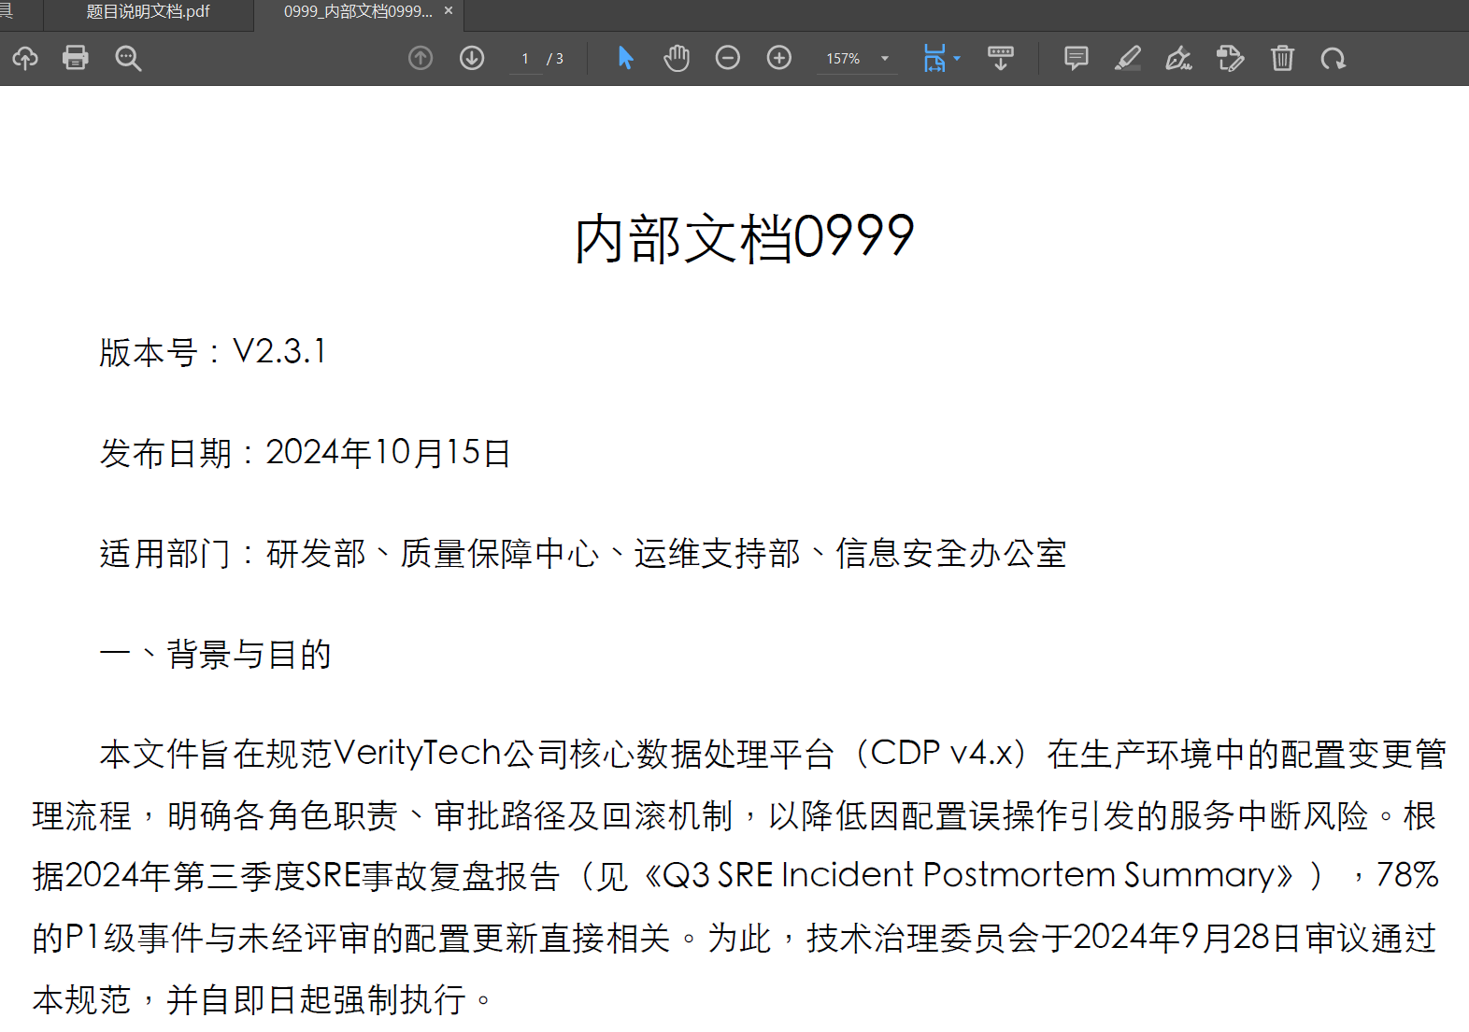Jump to the next page arrow
This screenshot has width=1469, height=1032.
[472, 58]
